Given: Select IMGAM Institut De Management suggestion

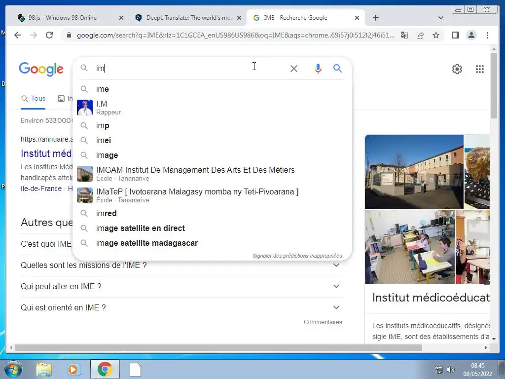Looking at the screenshot, I should coord(212,174).
